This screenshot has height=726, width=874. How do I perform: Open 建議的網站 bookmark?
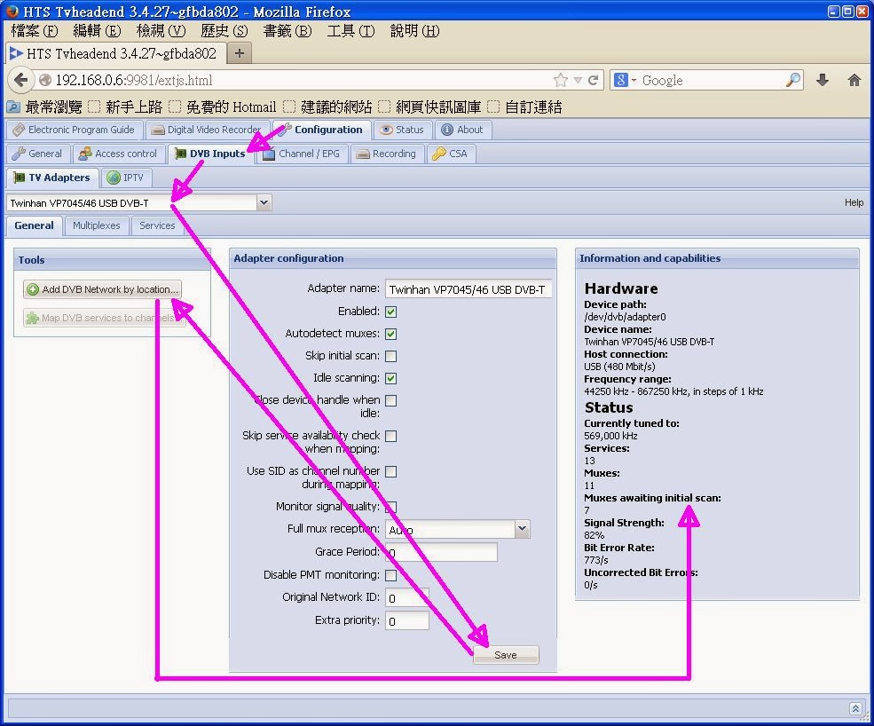click(327, 107)
